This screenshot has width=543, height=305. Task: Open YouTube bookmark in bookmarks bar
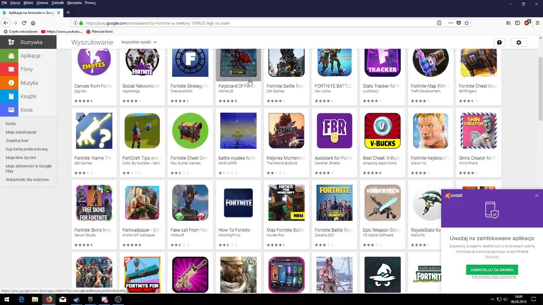coord(62,31)
